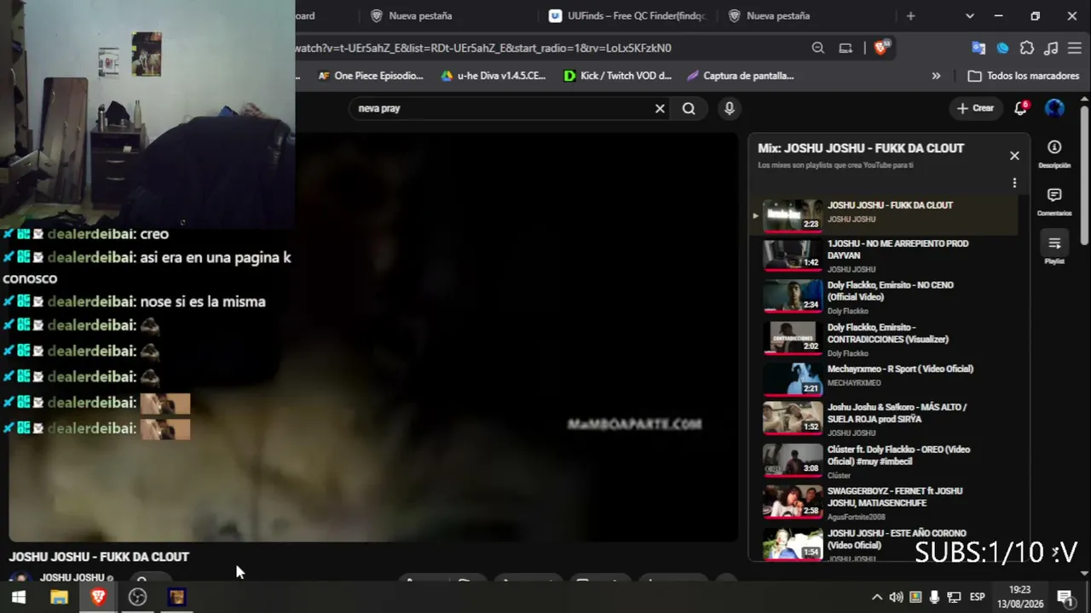The height and width of the screenshot is (613, 1091).
Task: Open the Brave main hamburger menu
Action: point(1075,48)
